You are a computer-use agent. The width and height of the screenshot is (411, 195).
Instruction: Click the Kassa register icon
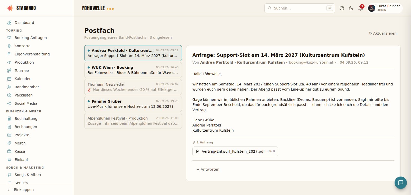click(9, 151)
